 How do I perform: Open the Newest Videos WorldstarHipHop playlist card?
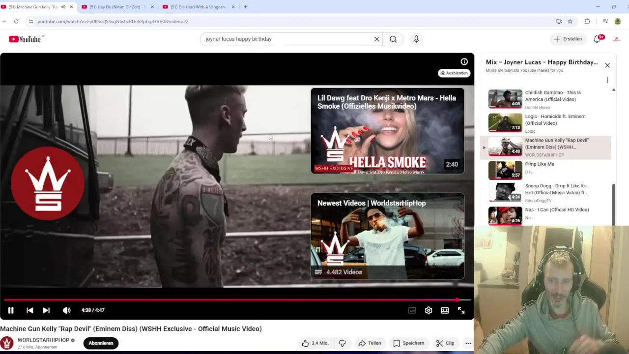click(x=387, y=236)
